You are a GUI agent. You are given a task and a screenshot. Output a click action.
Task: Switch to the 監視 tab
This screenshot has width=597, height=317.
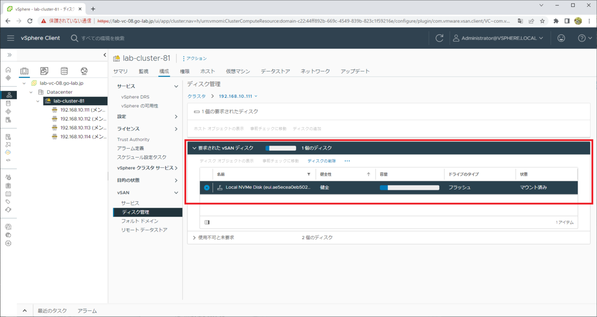pos(143,72)
